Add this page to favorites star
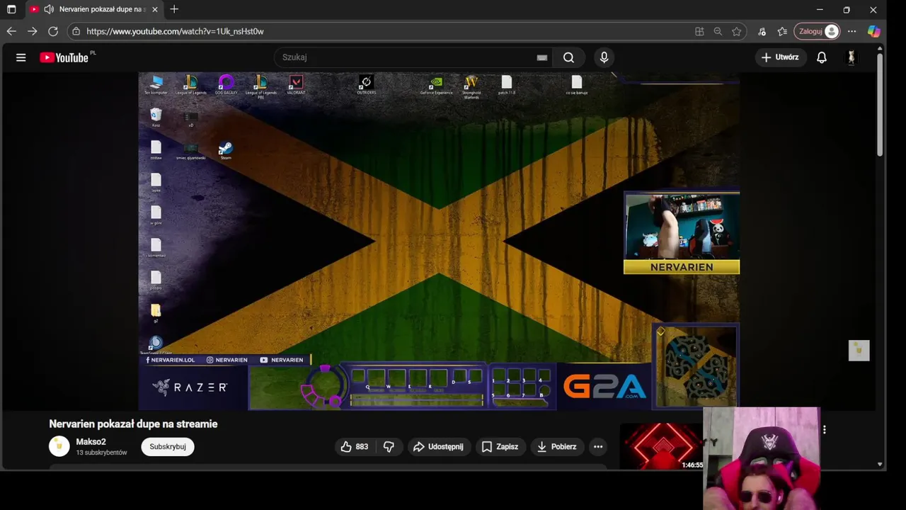906x510 pixels. pyautogui.click(x=736, y=31)
